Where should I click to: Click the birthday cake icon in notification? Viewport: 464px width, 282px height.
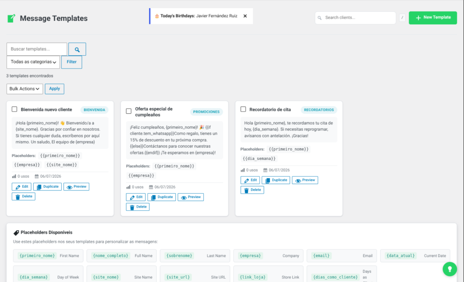point(157,16)
